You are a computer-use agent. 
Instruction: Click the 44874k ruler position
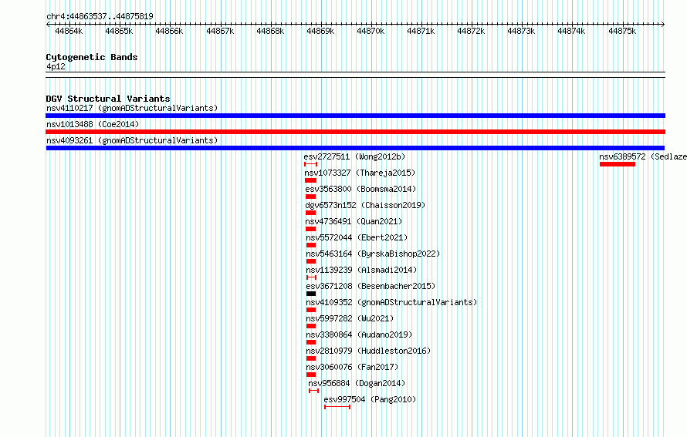click(571, 31)
